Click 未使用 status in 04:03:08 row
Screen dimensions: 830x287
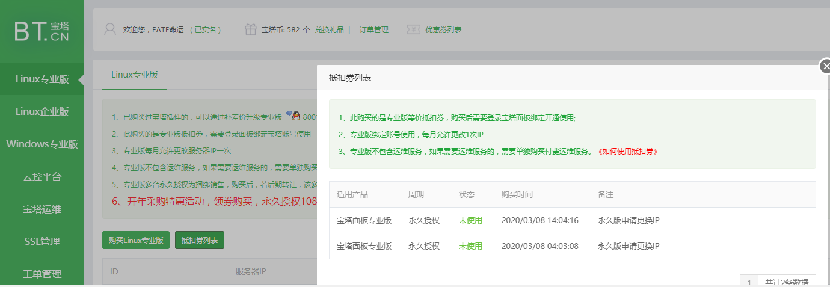tap(470, 246)
